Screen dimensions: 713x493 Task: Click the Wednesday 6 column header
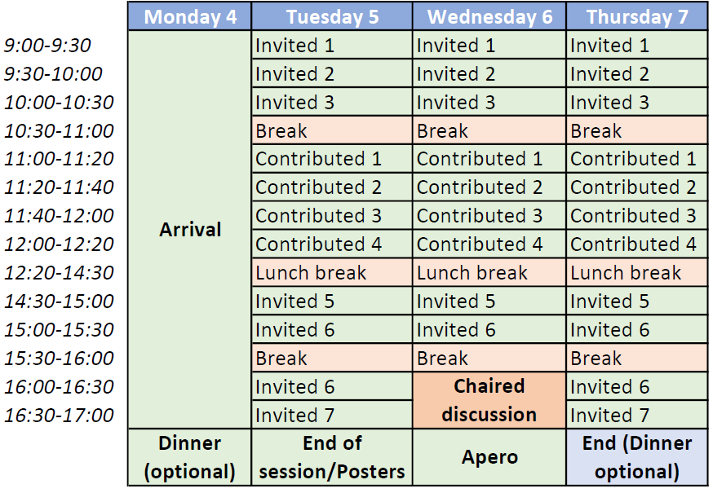coord(489,16)
